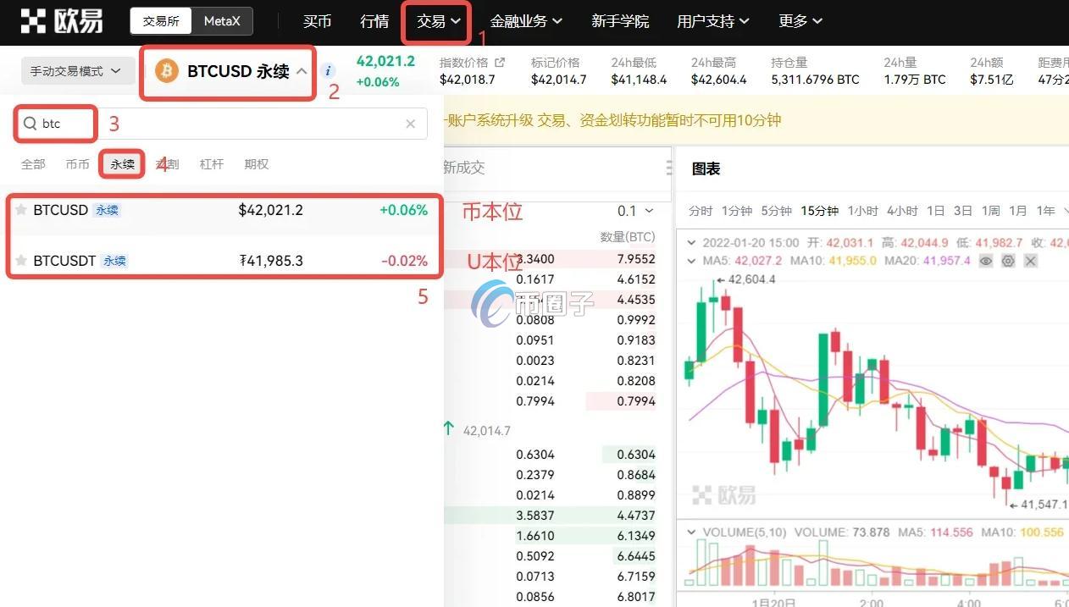Select the magnifier icon in search field

pyautogui.click(x=29, y=124)
